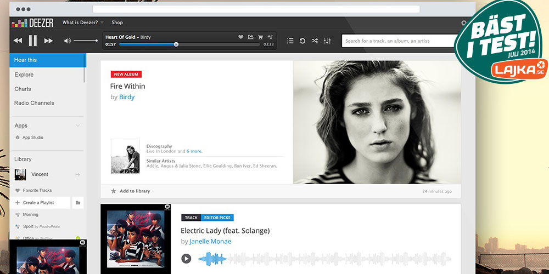Click the folder icon beside Create a Playlist
Viewport: 549px width, 274px height.
(78, 203)
